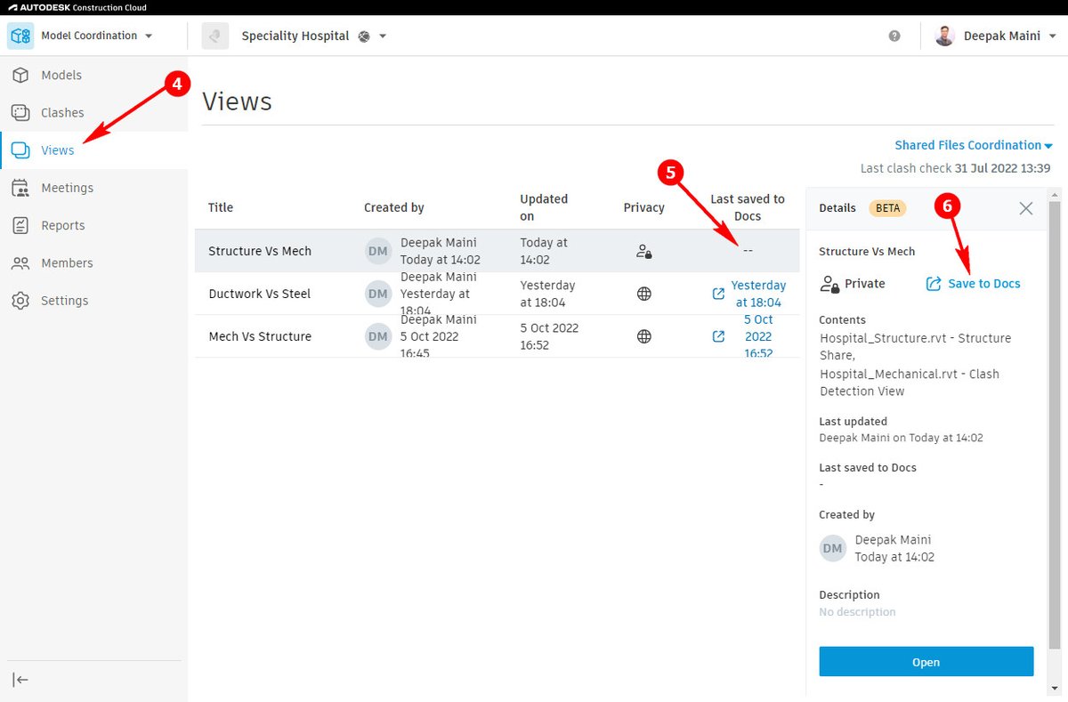Click the Meetings calendar icon

tap(20, 188)
